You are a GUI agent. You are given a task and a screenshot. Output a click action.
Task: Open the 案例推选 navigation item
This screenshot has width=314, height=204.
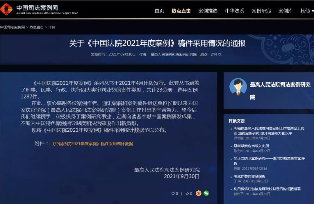click(208, 11)
